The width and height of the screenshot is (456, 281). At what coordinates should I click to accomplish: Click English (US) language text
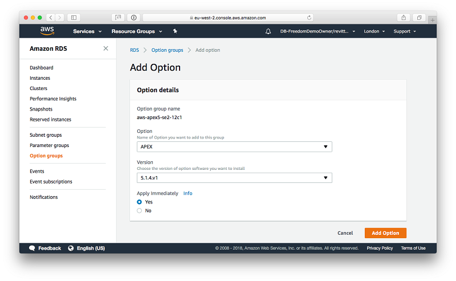[x=91, y=248]
